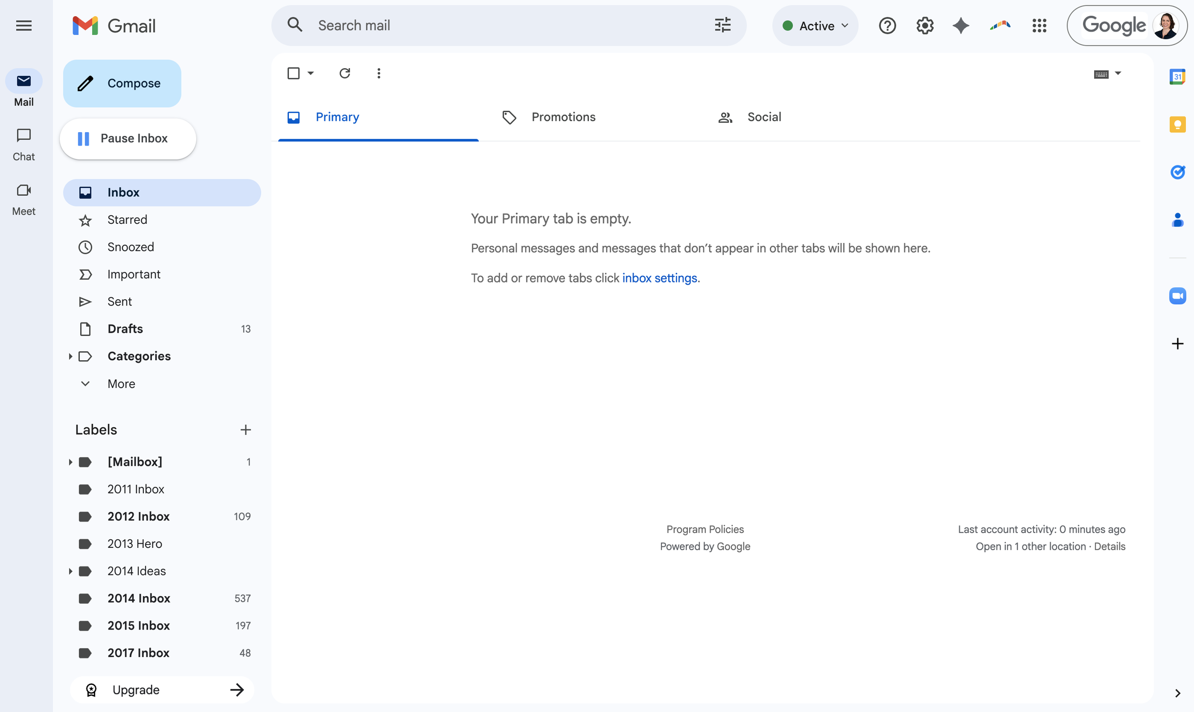Open the Google Keep side panel

click(x=1177, y=124)
